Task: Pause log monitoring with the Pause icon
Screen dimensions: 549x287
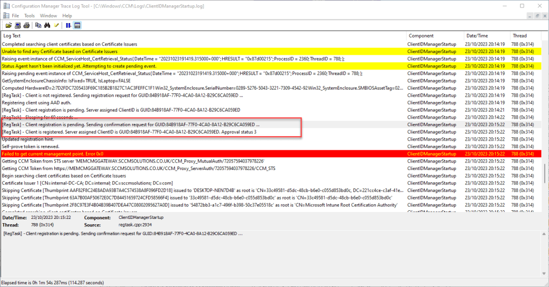Action: click(68, 25)
